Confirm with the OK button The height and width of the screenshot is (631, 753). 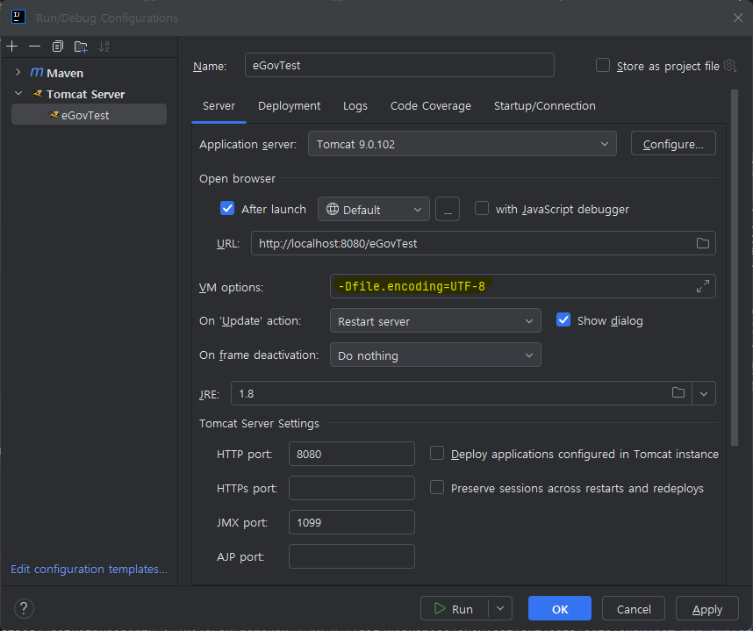pos(559,608)
